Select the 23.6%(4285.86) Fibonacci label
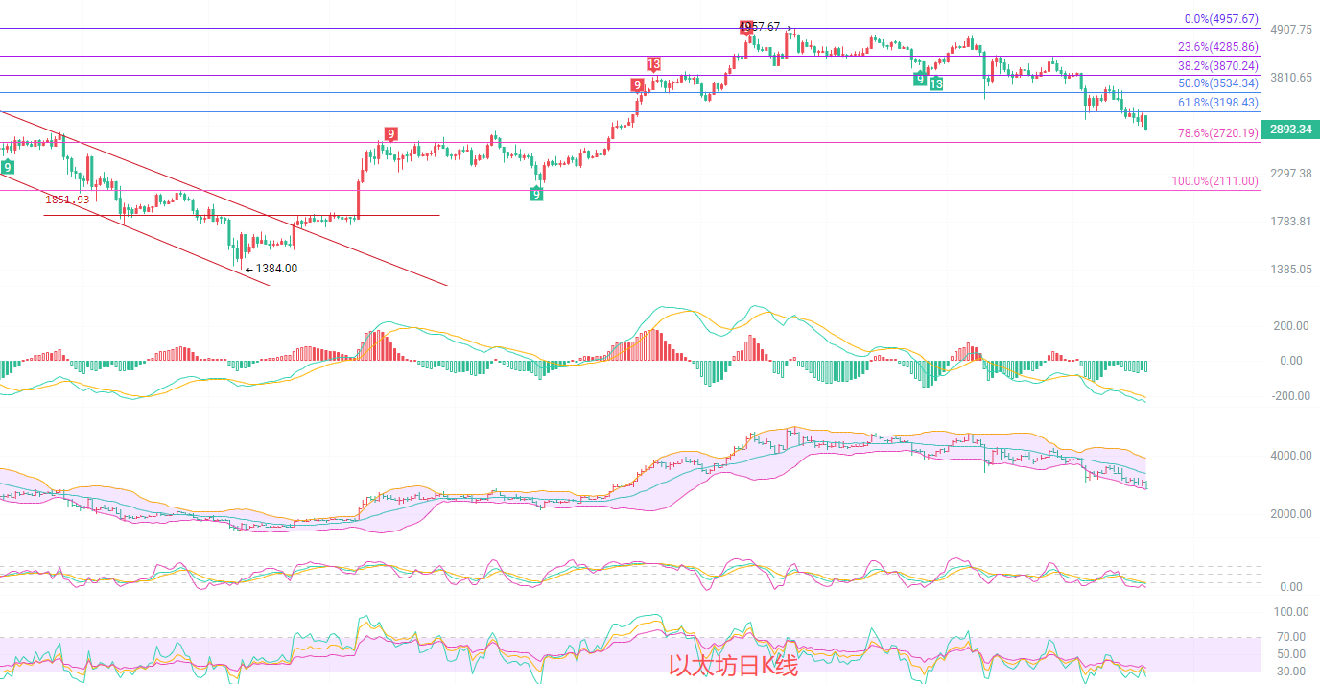 [x=1217, y=47]
